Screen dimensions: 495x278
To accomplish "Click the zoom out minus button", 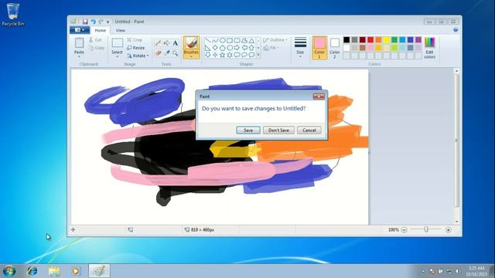I will (x=404, y=230).
